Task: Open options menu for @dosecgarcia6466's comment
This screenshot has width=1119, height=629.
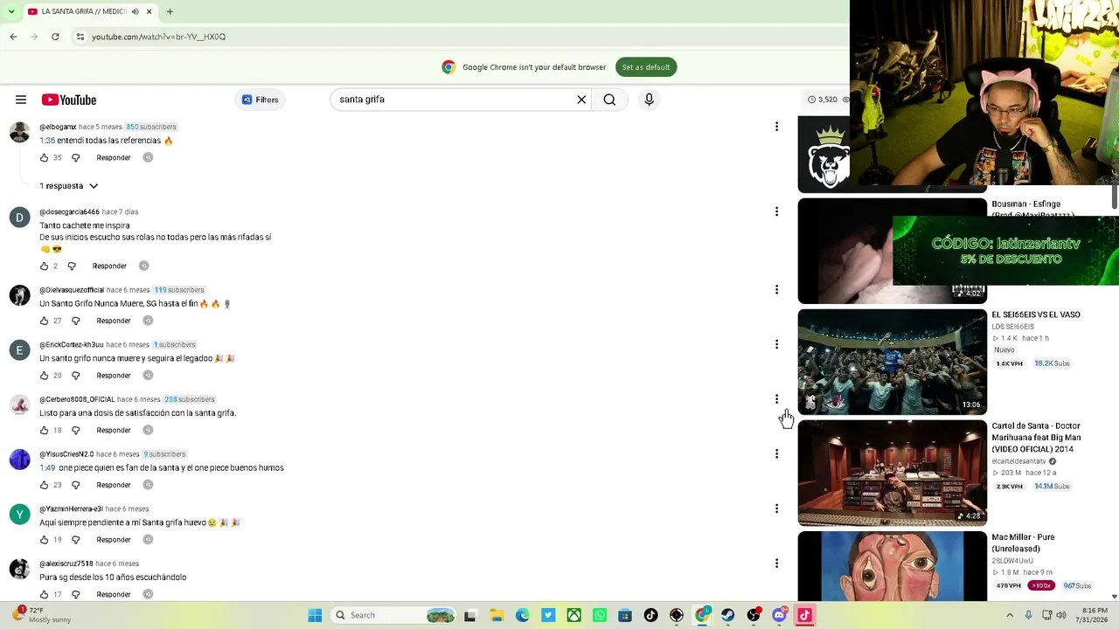Action: tap(776, 211)
